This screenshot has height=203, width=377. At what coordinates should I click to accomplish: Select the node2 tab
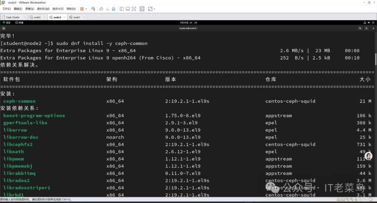pyautogui.click(x=57, y=17)
